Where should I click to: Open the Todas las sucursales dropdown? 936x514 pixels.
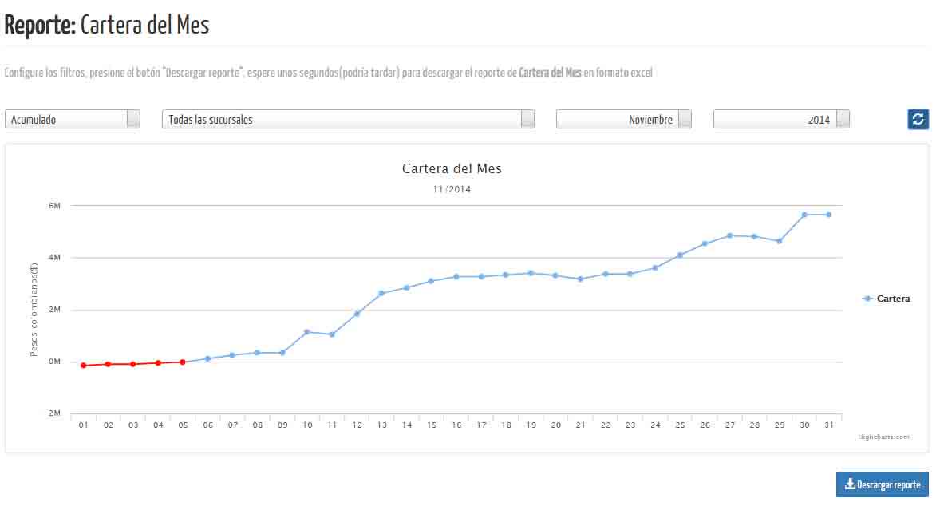pos(348,120)
